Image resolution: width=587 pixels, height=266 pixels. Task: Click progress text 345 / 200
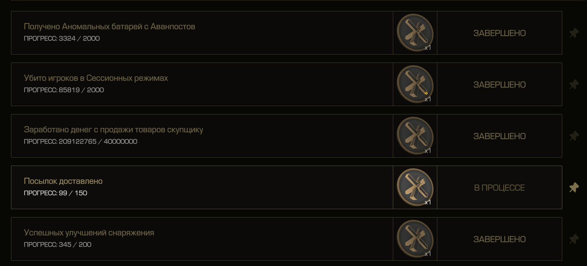tap(75, 244)
